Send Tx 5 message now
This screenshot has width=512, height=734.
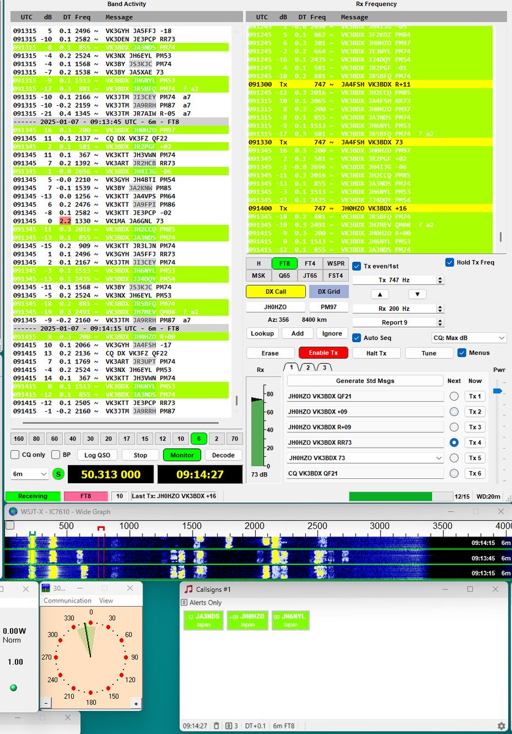(475, 458)
